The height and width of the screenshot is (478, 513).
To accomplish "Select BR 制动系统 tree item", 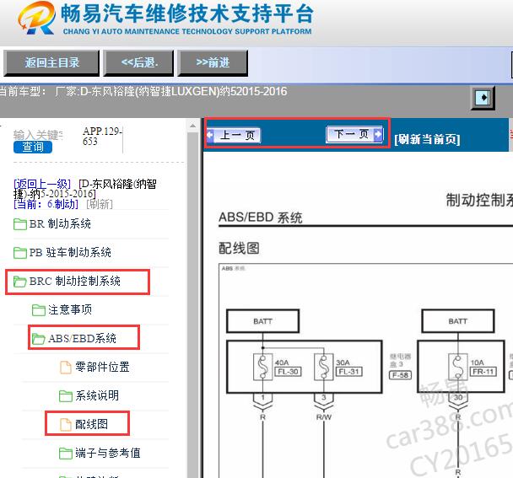I will tap(60, 224).
